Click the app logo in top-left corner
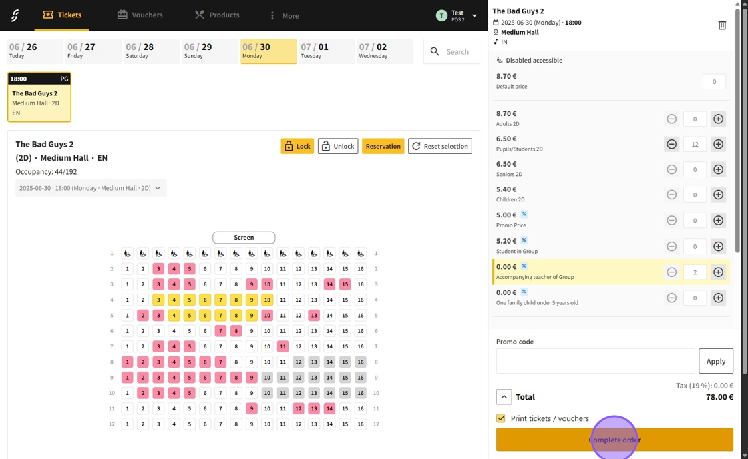Image resolution: width=748 pixels, height=459 pixels. (15, 15)
